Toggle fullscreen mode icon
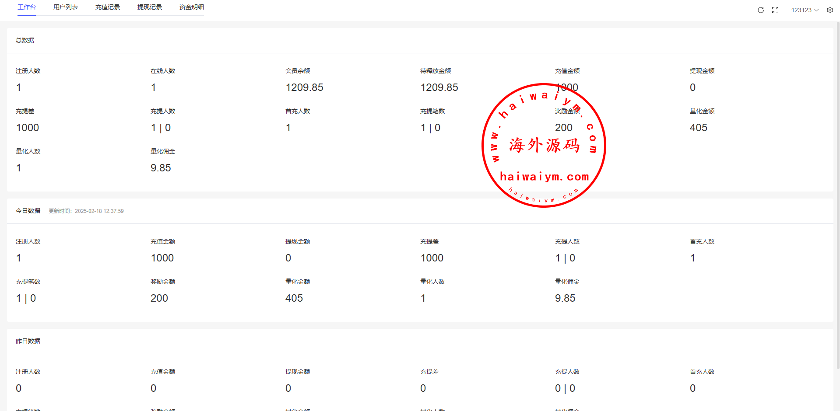Viewport: 840px width, 411px height. pos(775,10)
